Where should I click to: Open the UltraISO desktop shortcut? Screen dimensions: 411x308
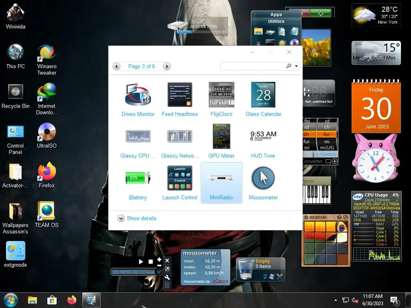47,136
